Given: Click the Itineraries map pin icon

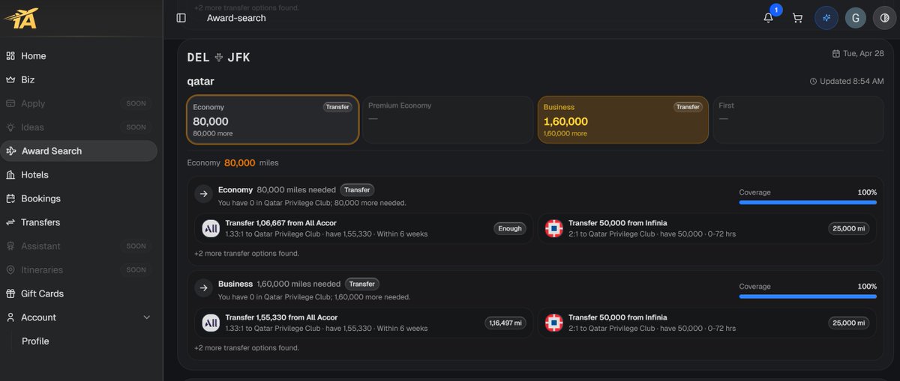Looking at the screenshot, I should pyautogui.click(x=10, y=269).
